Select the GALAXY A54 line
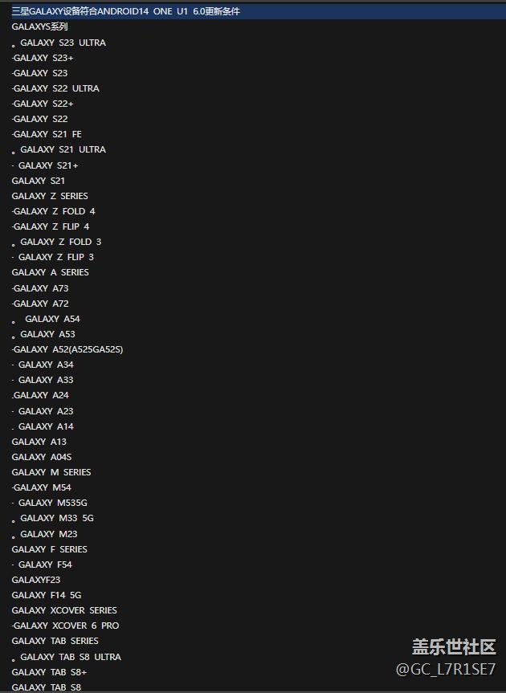The height and width of the screenshot is (693, 506). pyautogui.click(x=52, y=319)
